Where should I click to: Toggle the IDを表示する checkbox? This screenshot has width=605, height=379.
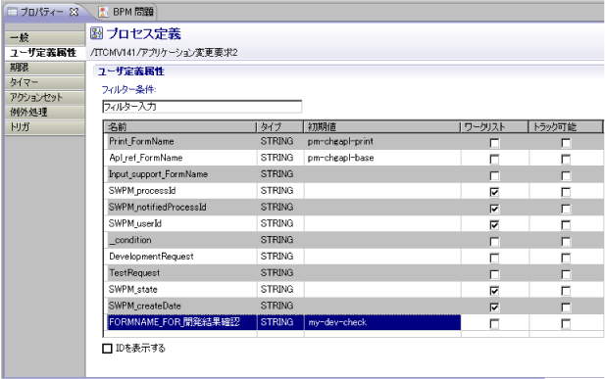(107, 349)
